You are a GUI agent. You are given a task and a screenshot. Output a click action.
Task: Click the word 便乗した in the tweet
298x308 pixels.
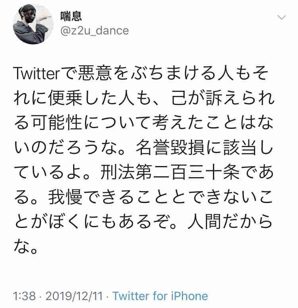pyautogui.click(x=83, y=98)
